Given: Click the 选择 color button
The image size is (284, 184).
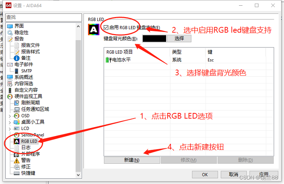Looking at the screenshot, I should pos(179,39).
